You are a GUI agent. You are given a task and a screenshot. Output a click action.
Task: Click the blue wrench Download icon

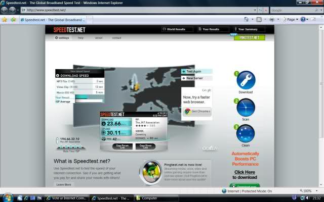tap(246, 80)
